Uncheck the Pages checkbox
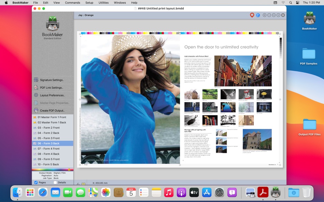This screenshot has width=324, height=202. point(36,183)
